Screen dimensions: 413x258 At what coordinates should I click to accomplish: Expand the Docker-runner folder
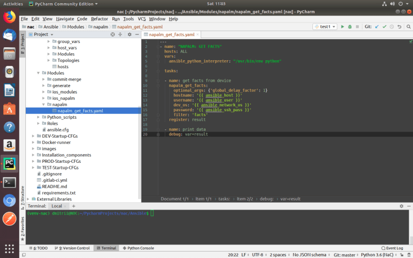tap(33, 142)
